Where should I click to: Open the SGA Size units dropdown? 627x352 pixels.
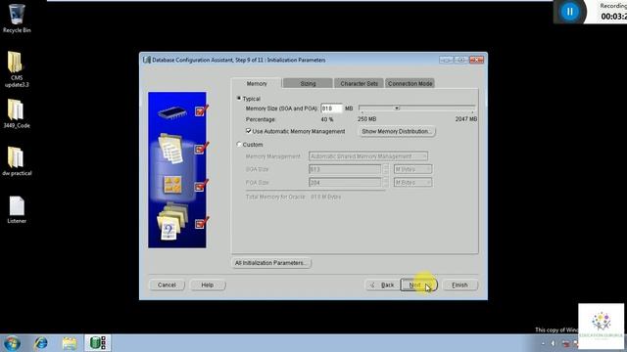412,169
